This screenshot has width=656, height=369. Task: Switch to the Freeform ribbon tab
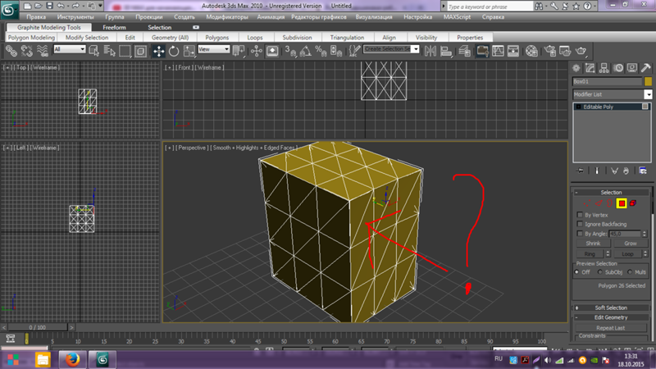click(114, 27)
